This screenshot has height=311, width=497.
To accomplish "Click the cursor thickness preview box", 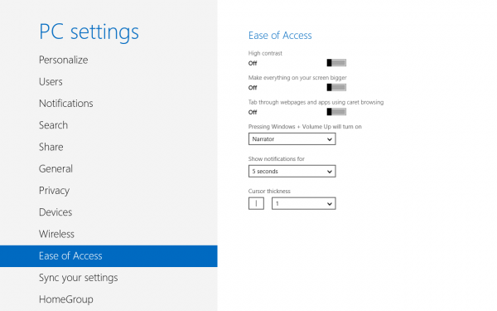I will [x=256, y=203].
